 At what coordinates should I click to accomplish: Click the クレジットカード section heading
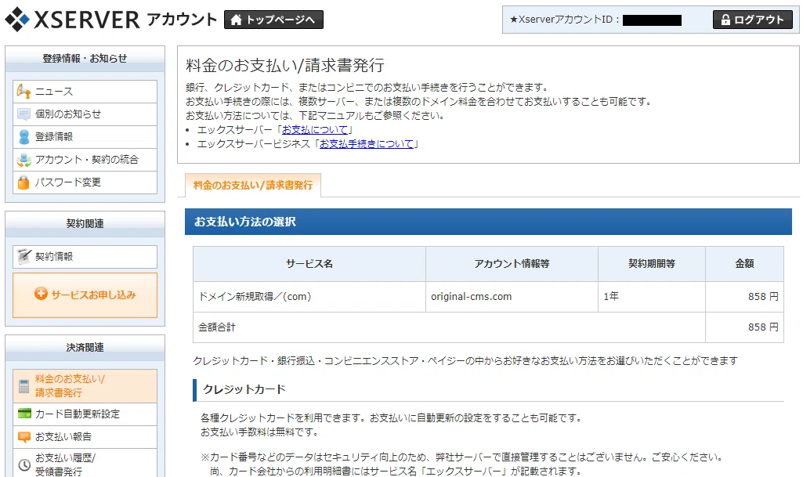click(x=244, y=389)
